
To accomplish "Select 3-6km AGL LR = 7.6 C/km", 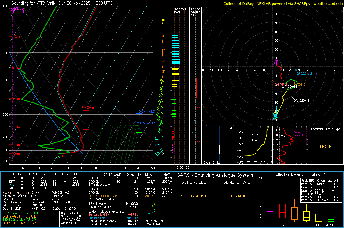I will [x=20, y=216].
